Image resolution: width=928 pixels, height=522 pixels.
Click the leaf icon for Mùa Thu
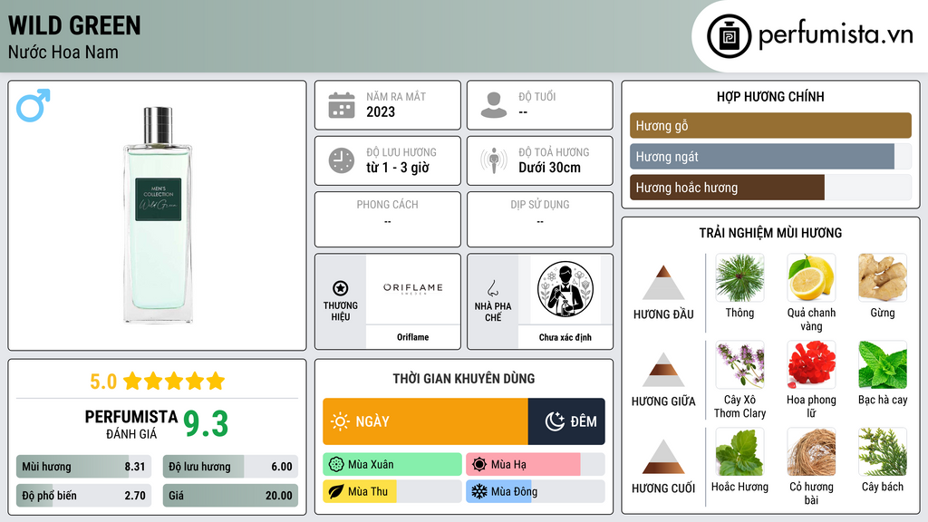pyautogui.click(x=336, y=491)
